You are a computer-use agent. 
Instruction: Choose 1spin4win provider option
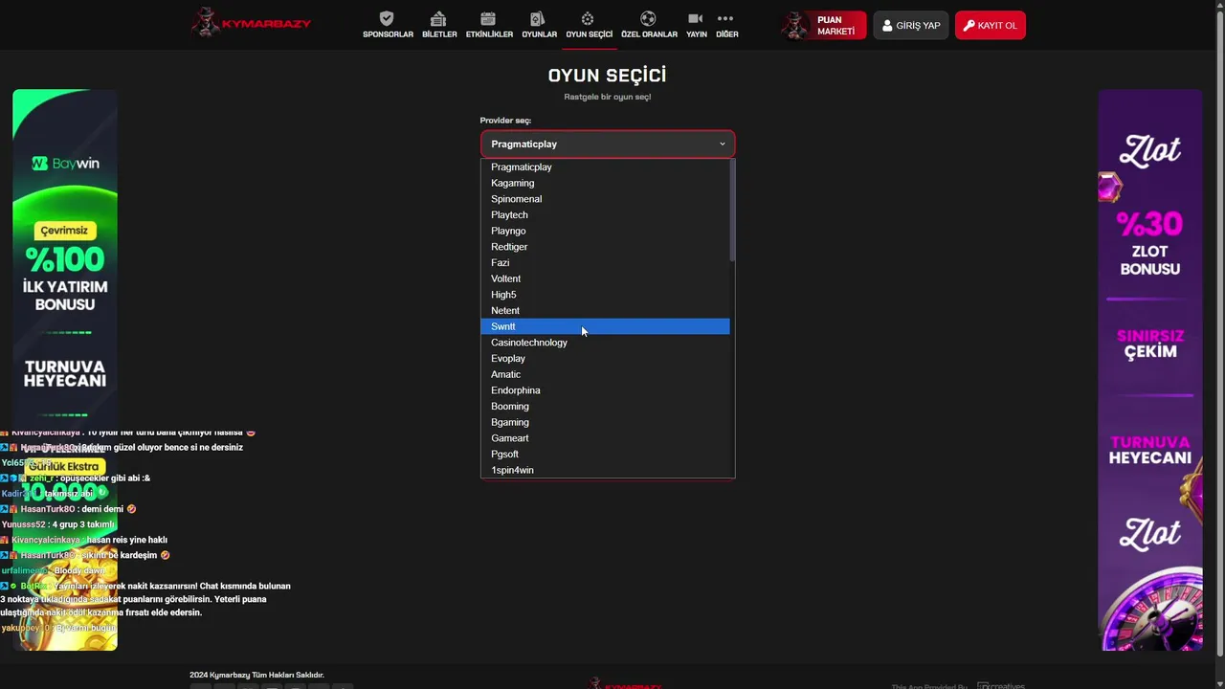(605, 470)
